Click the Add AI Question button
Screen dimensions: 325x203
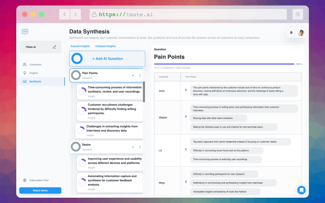click(x=107, y=58)
